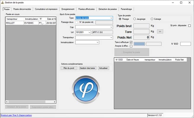Open the Type dropdown list
Viewport: 194px width, 118px height.
pyautogui.click(x=111, y=18)
